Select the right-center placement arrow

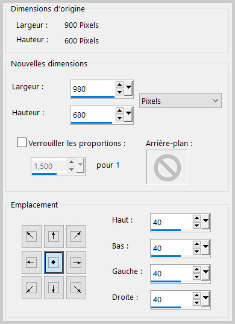pos(76,262)
